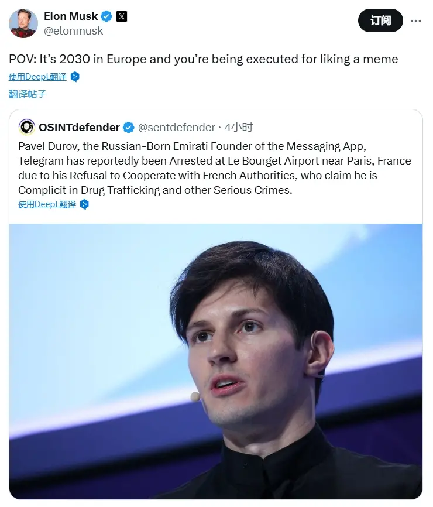Open the OSINTdefender account name
The image size is (433, 507).
79,127
